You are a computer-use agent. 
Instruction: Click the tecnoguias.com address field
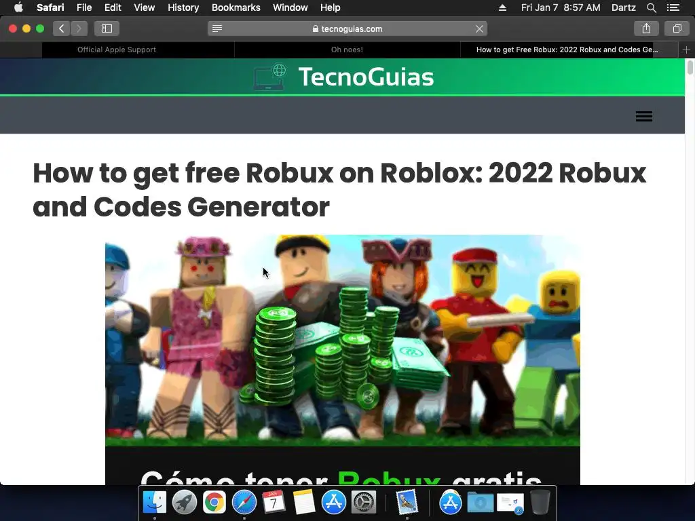click(x=347, y=28)
